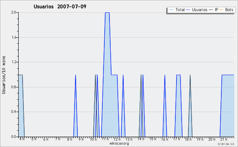
Task: Click the light blue Total legend line
Action: click(171, 10)
